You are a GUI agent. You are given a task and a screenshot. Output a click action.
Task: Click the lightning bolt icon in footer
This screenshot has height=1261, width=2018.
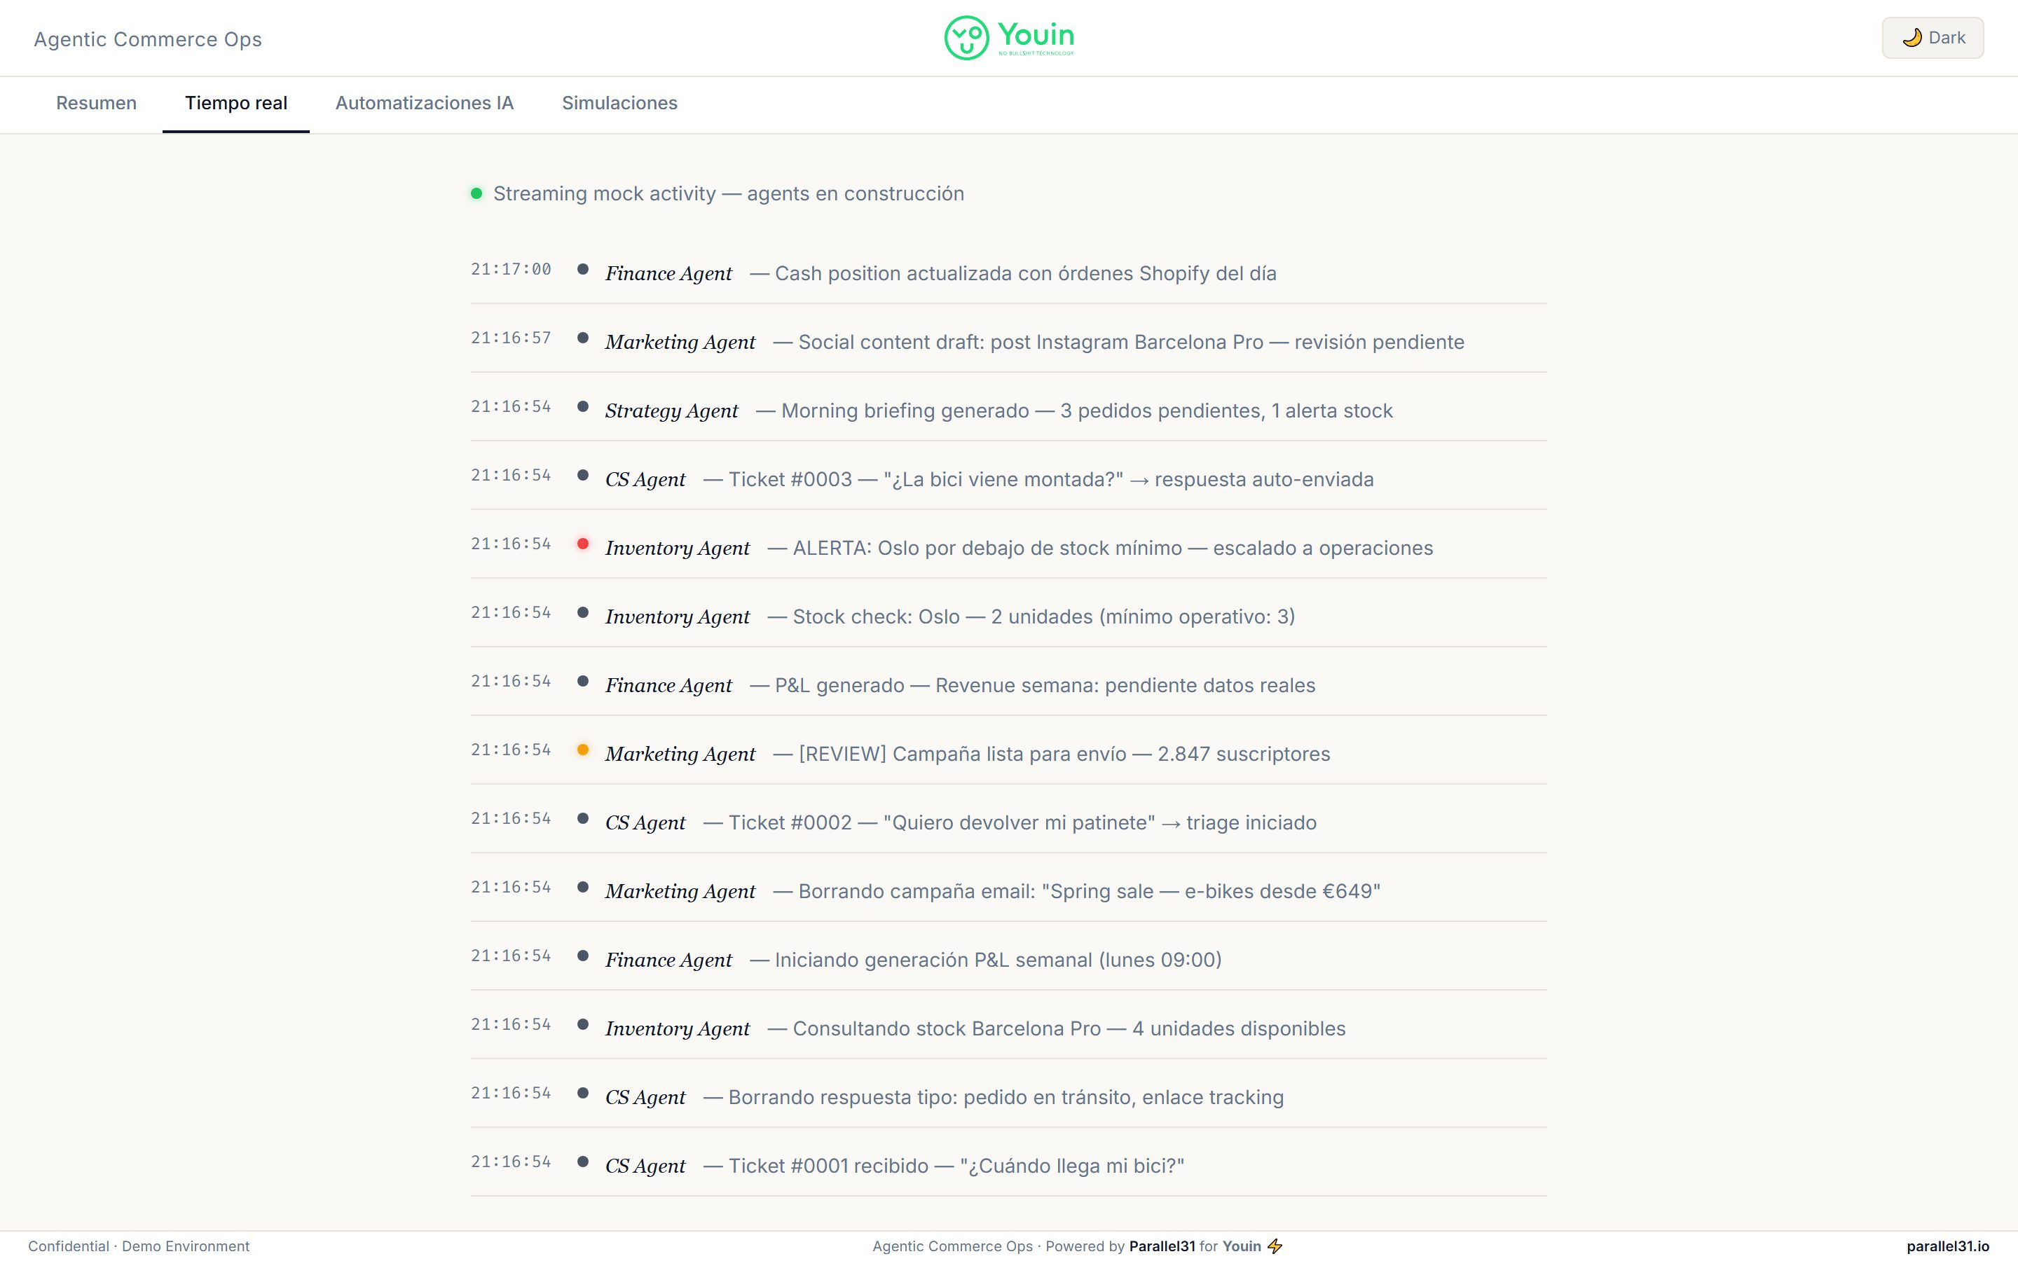click(1275, 1246)
